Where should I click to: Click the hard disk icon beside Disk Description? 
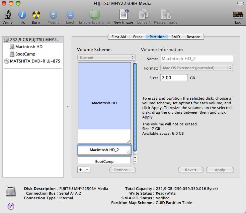click(11, 192)
